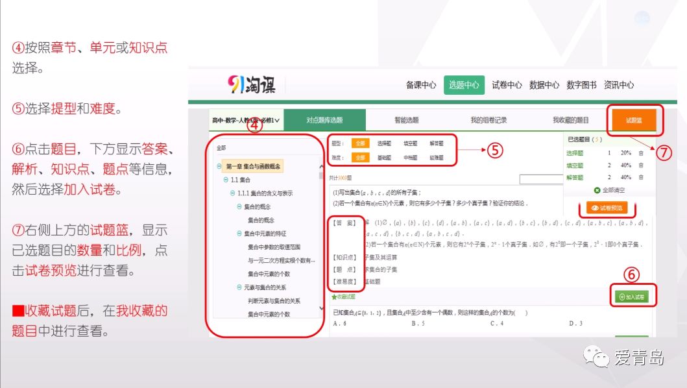Filter difficulty by 较难题
This screenshot has width=687, height=388.
click(437, 158)
